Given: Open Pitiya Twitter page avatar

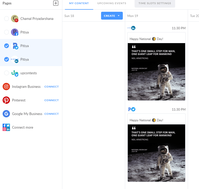Looking at the screenshot, I should tap(15, 46).
